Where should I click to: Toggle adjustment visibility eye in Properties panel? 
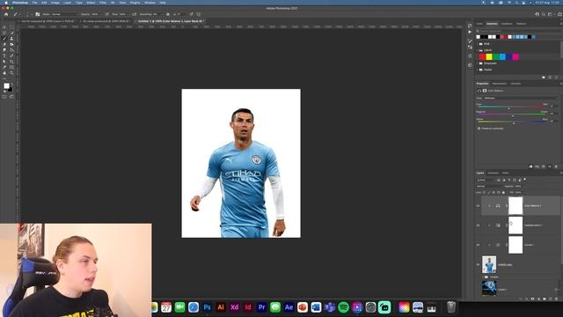click(x=550, y=166)
